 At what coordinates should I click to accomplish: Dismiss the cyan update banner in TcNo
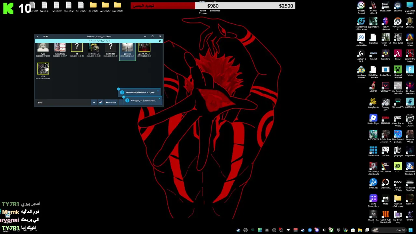tap(160, 41)
